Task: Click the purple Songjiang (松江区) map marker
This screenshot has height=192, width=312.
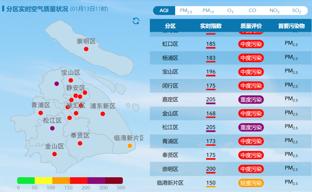Action: (x=52, y=128)
